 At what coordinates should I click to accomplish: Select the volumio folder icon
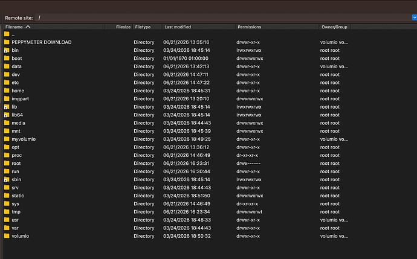click(x=7, y=236)
